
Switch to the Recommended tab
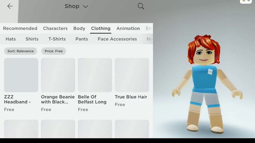point(20,28)
